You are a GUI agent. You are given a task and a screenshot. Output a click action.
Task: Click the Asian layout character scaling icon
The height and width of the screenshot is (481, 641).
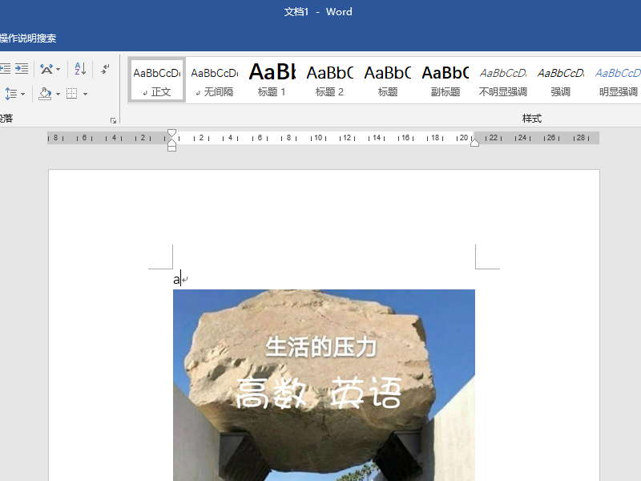[x=46, y=69]
